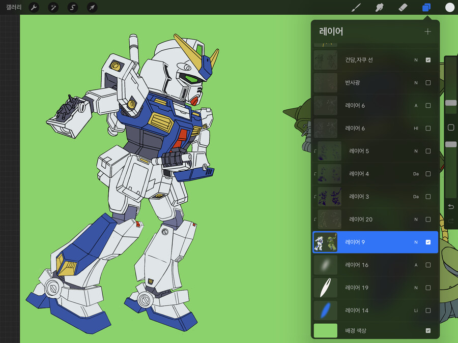458x343 pixels.
Task: Enable visibility of 레이어 4
Action: (428, 174)
